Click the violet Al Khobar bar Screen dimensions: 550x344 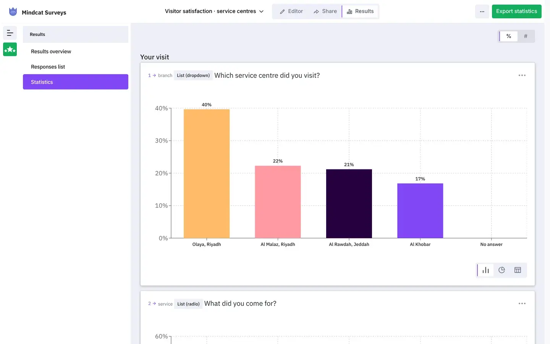tap(420, 211)
